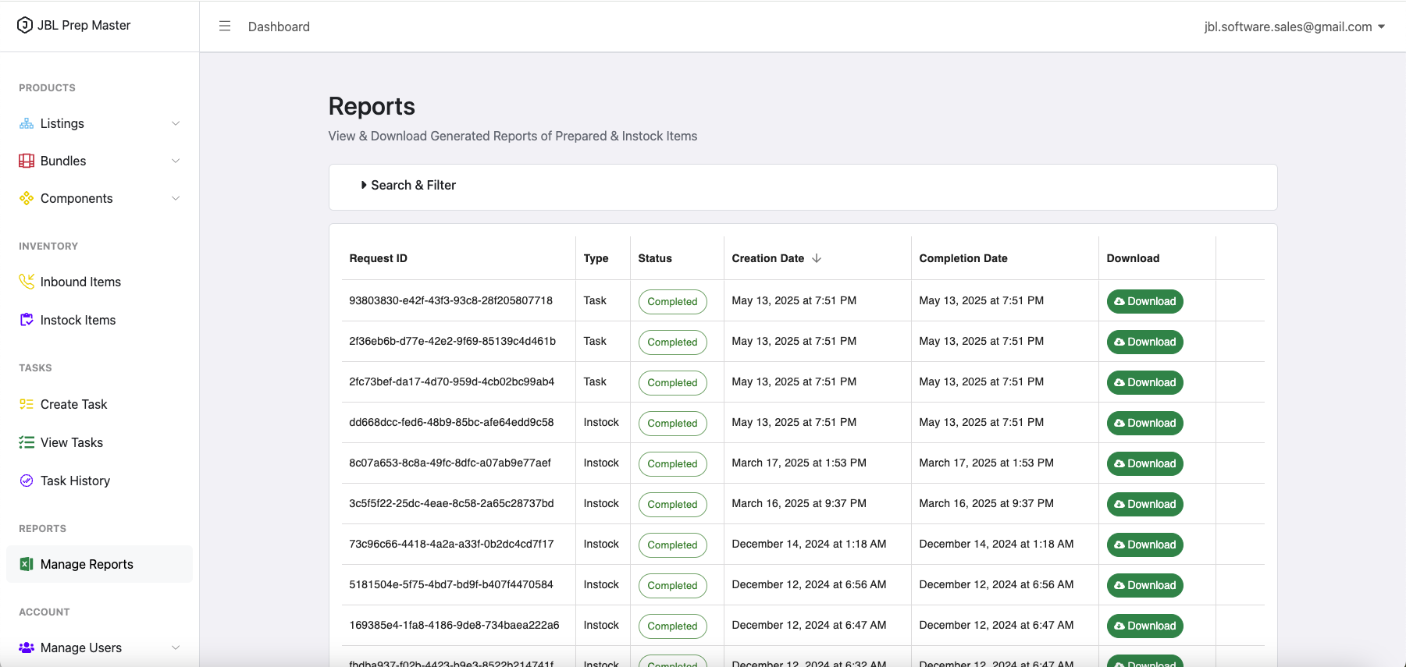
Task: Click the Inbound Items icon
Action: pos(27,282)
